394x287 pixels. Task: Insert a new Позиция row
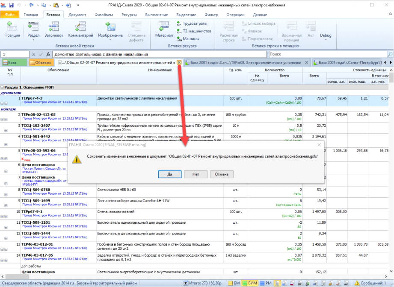pyautogui.click(x=12, y=29)
